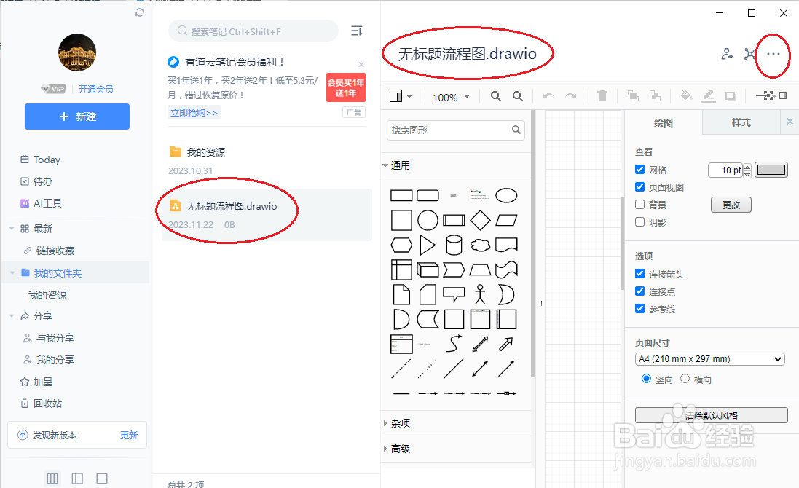Expand the 高级 shapes section
The image size is (799, 488).
(385, 449)
